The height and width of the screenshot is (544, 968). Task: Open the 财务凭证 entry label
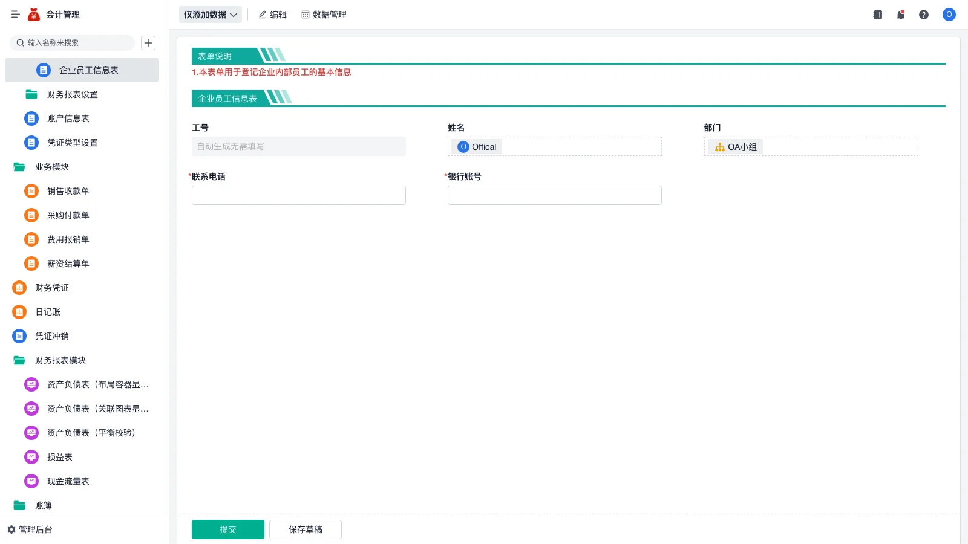pyautogui.click(x=52, y=288)
